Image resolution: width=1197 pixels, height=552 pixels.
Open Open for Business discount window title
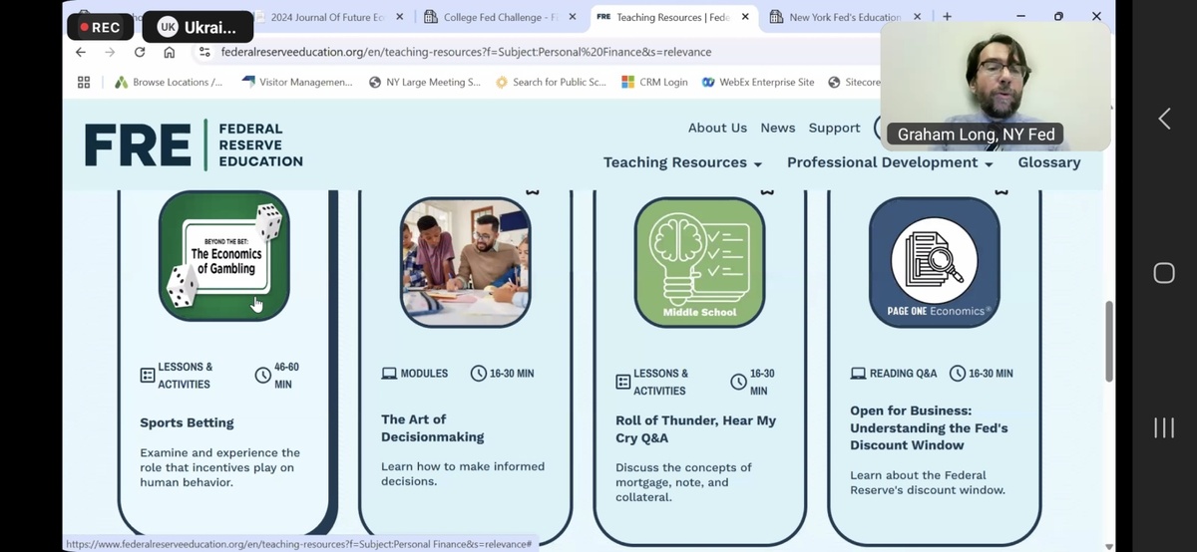pos(930,427)
